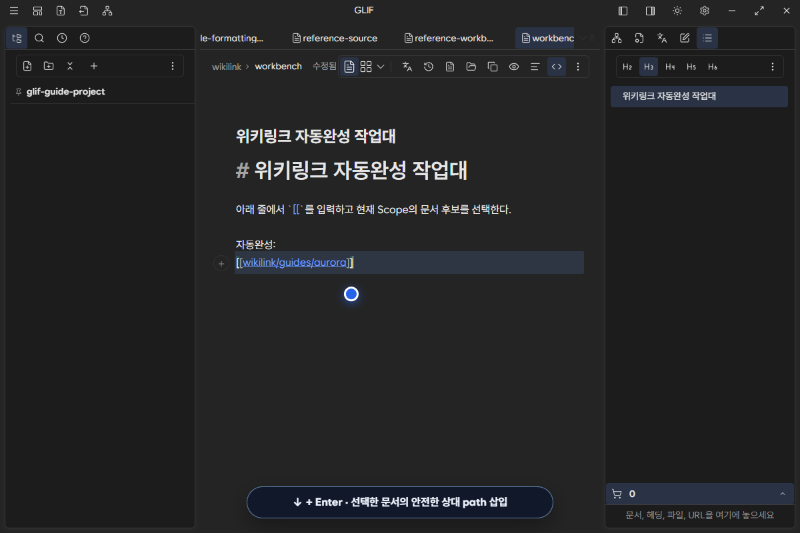800x533 pixels.
Task: Click the wikilink/guides/aurora link in editor
Action: coord(295,263)
